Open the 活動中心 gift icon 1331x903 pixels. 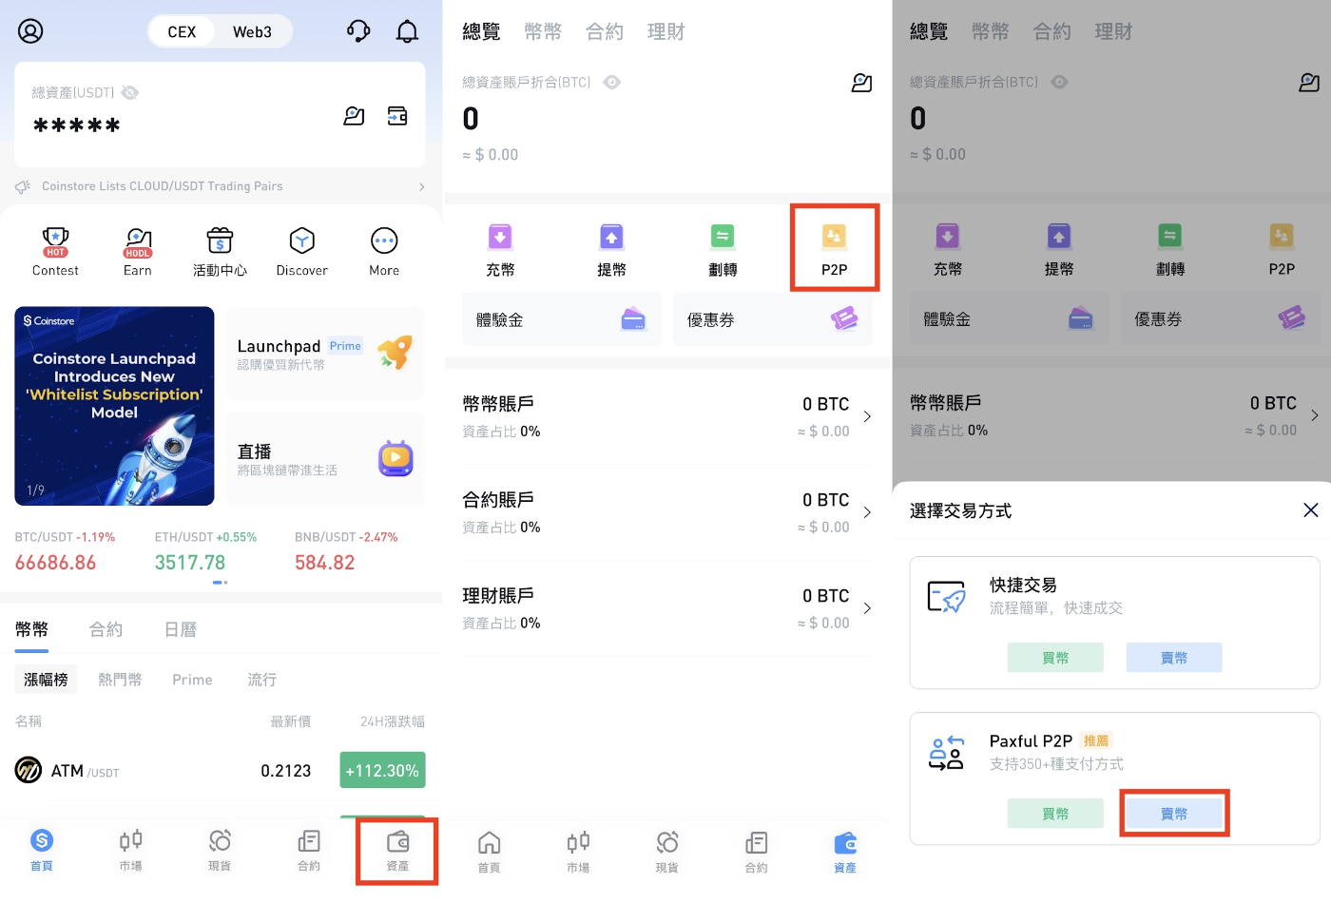[x=220, y=252]
